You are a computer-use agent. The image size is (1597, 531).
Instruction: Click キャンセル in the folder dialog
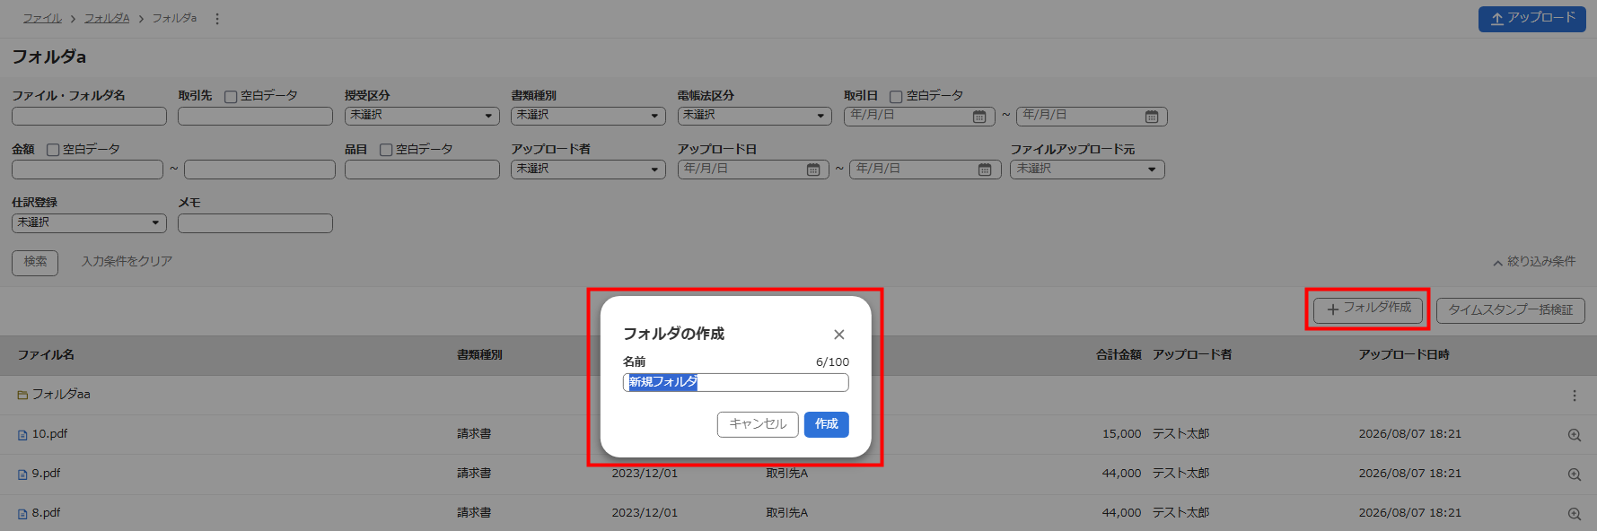(758, 424)
